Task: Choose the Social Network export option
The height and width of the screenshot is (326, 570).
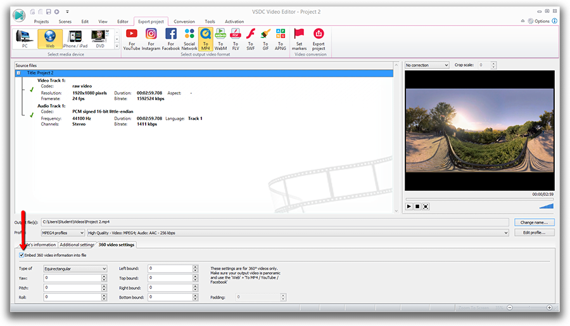Action: (x=189, y=39)
